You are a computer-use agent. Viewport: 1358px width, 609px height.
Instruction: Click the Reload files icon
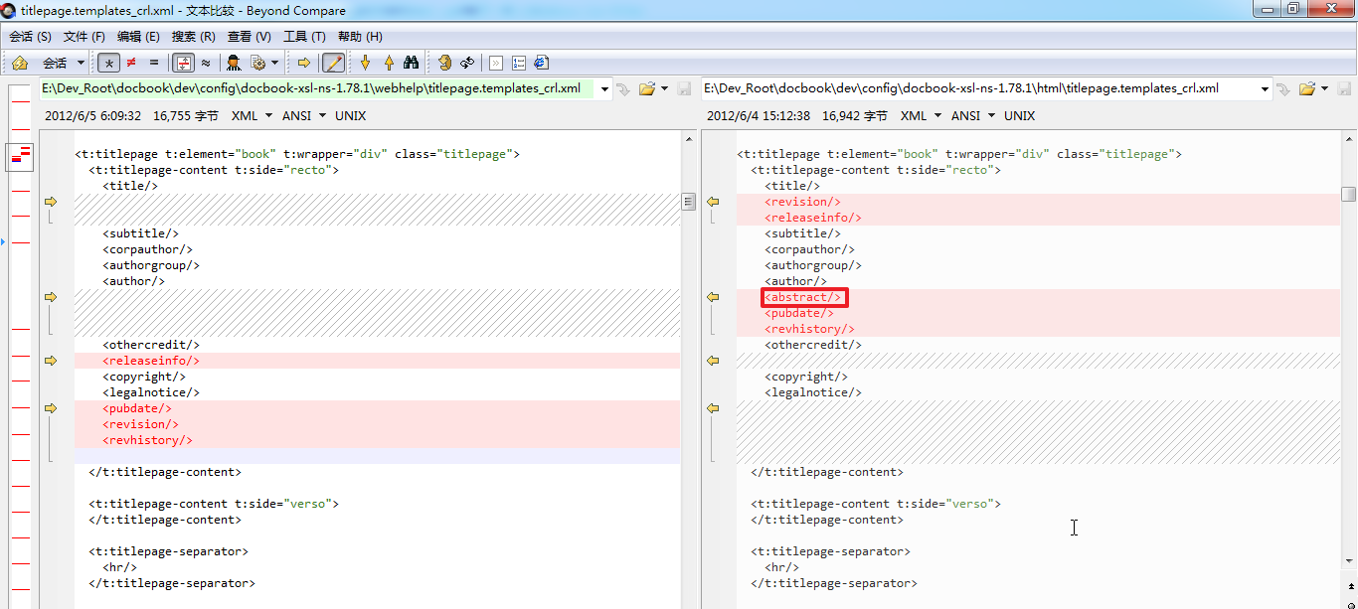(x=465, y=63)
